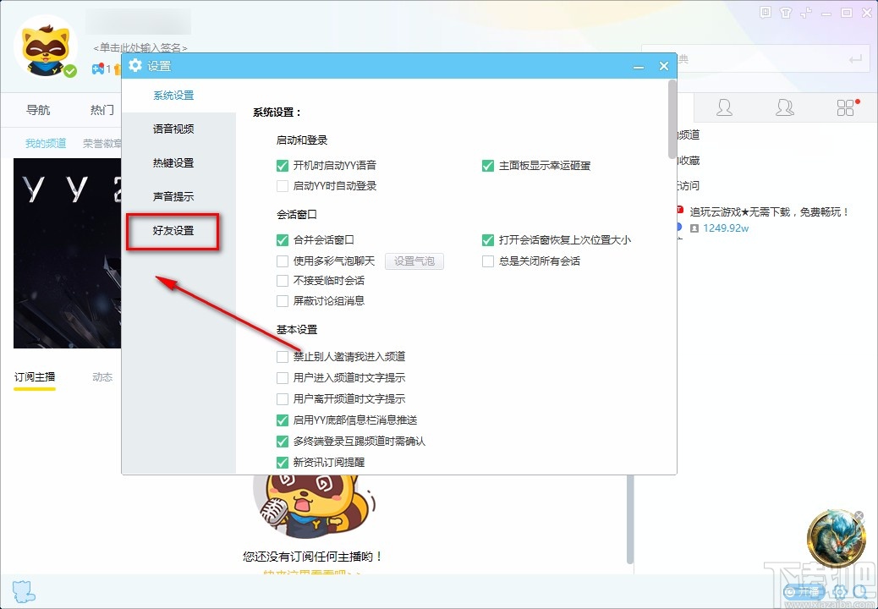Open the skin (T-shirt) icon in YY title bar

tap(786, 13)
